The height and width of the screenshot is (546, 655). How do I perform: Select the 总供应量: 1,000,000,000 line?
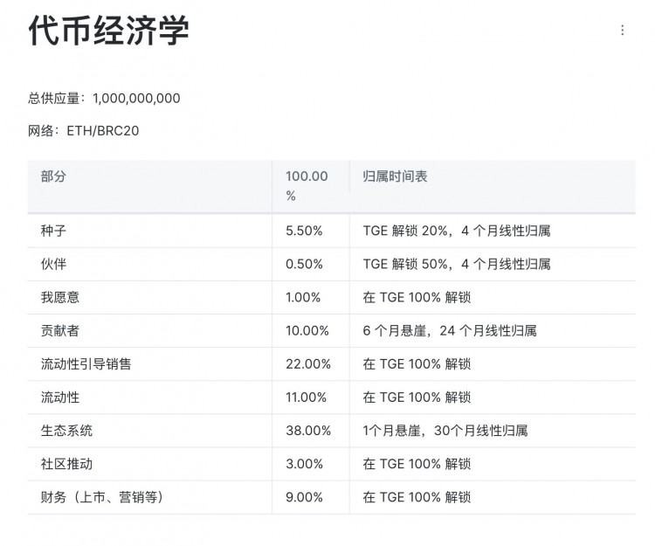tap(104, 98)
